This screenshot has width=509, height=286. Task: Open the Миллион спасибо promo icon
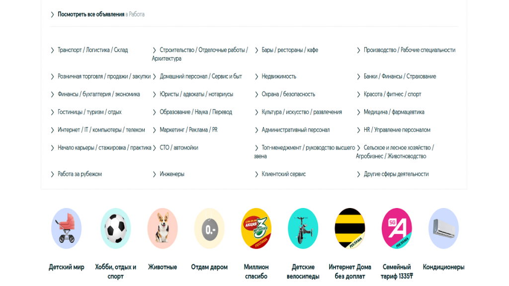256,228
